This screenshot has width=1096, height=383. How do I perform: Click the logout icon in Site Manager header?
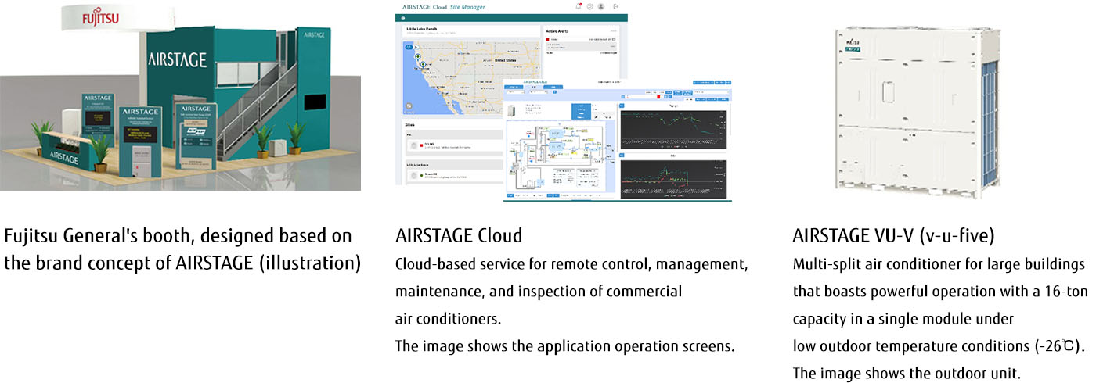(x=616, y=6)
